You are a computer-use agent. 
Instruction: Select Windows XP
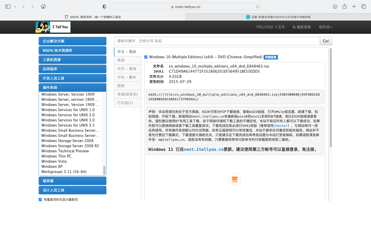52,167
